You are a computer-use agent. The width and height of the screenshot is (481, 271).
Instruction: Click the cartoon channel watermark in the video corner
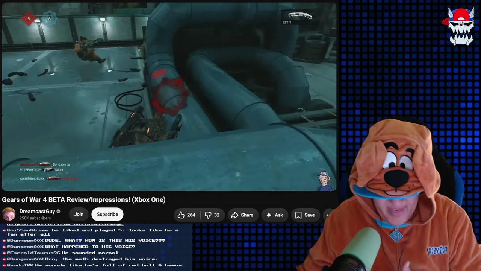pyautogui.click(x=325, y=181)
